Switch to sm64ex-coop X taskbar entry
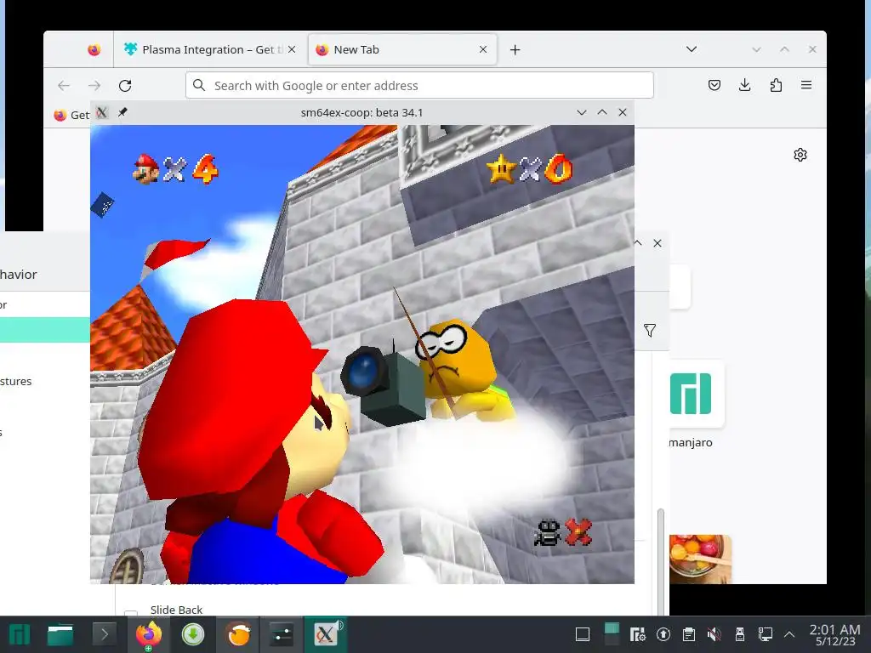871x653 pixels. click(326, 634)
